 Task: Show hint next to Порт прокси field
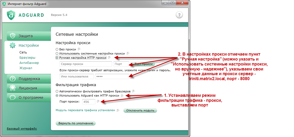[x=98, y=101]
